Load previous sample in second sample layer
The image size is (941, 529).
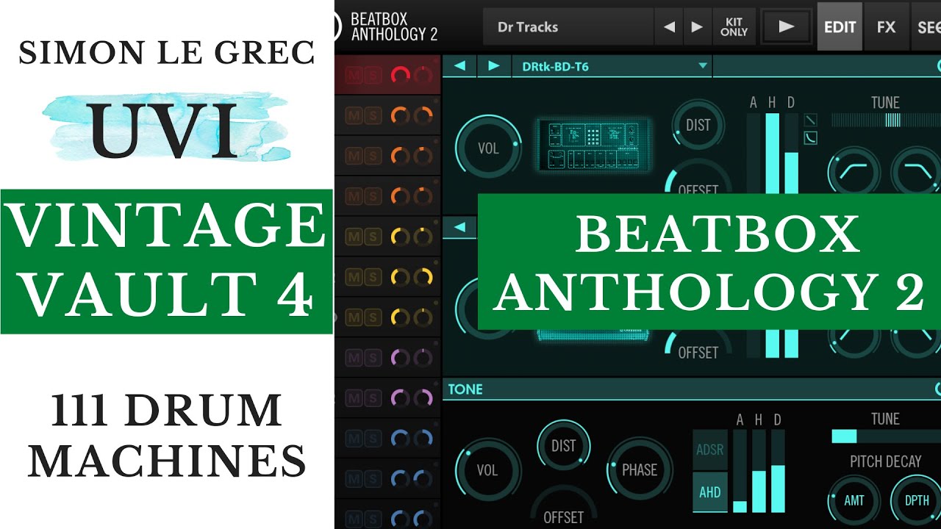point(459,228)
